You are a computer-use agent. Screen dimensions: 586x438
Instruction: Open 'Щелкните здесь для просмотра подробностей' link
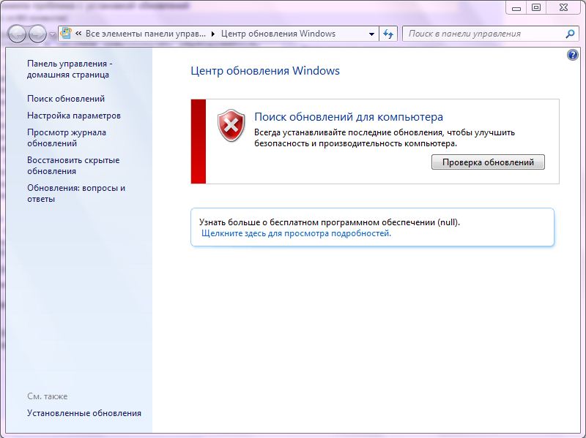[x=296, y=233]
